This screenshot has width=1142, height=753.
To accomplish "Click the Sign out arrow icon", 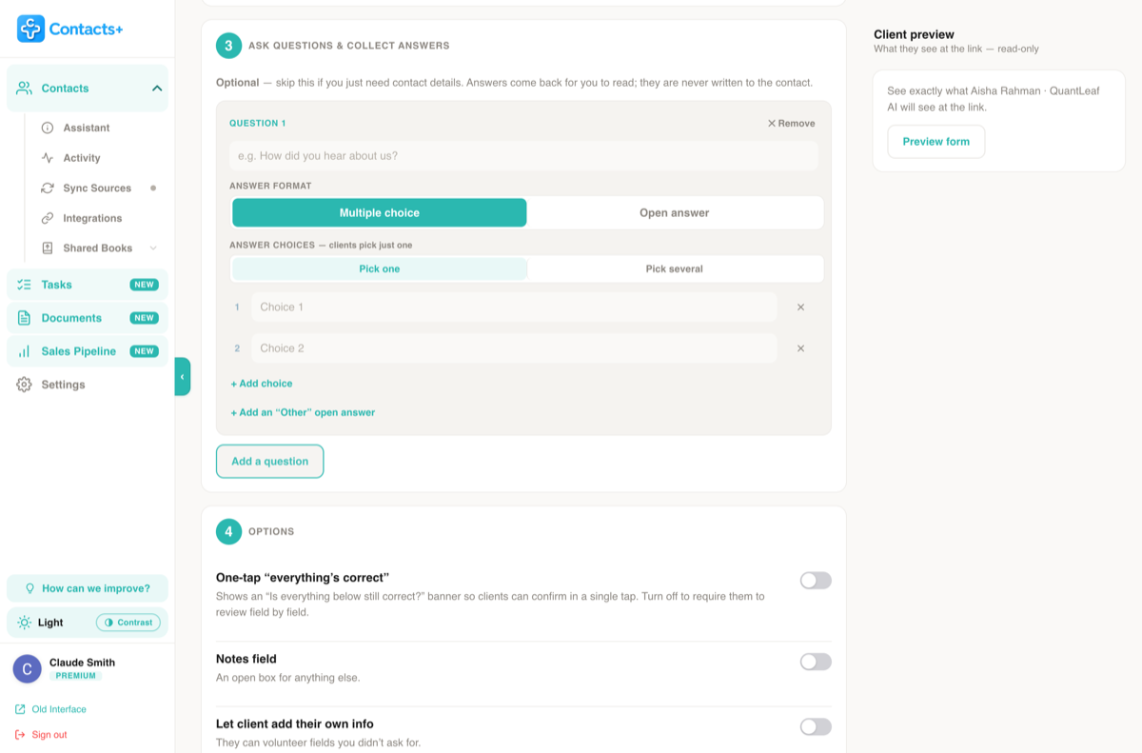I will click(x=20, y=735).
